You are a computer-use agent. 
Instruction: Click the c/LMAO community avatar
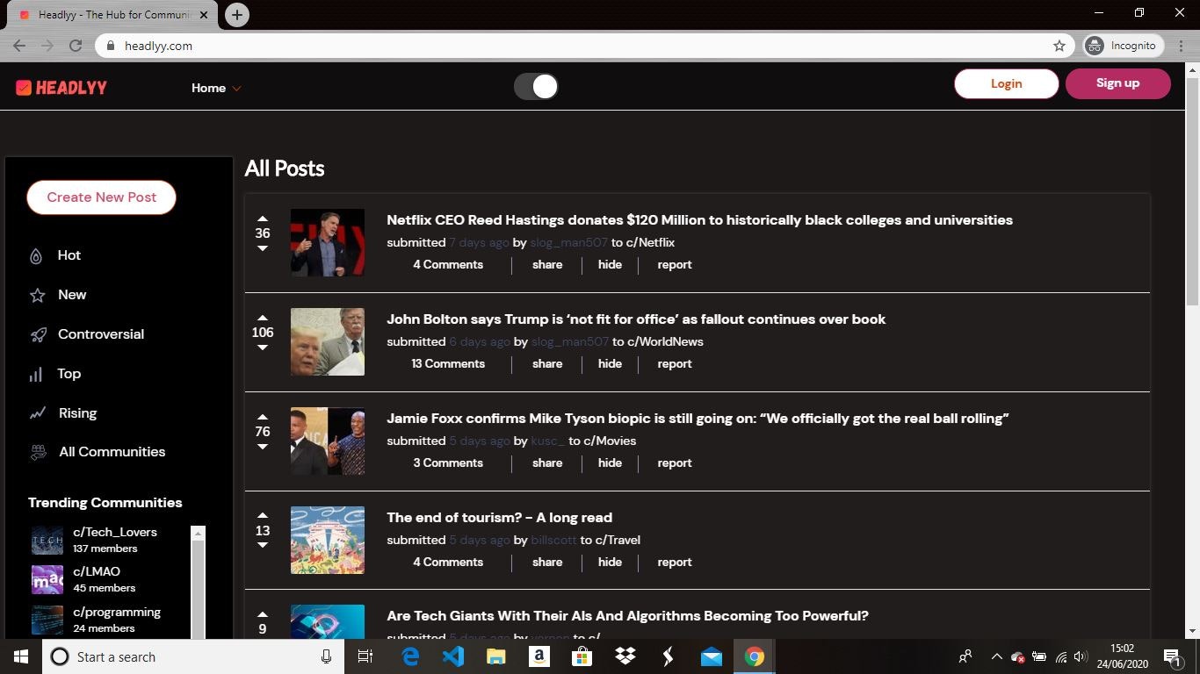pyautogui.click(x=47, y=579)
